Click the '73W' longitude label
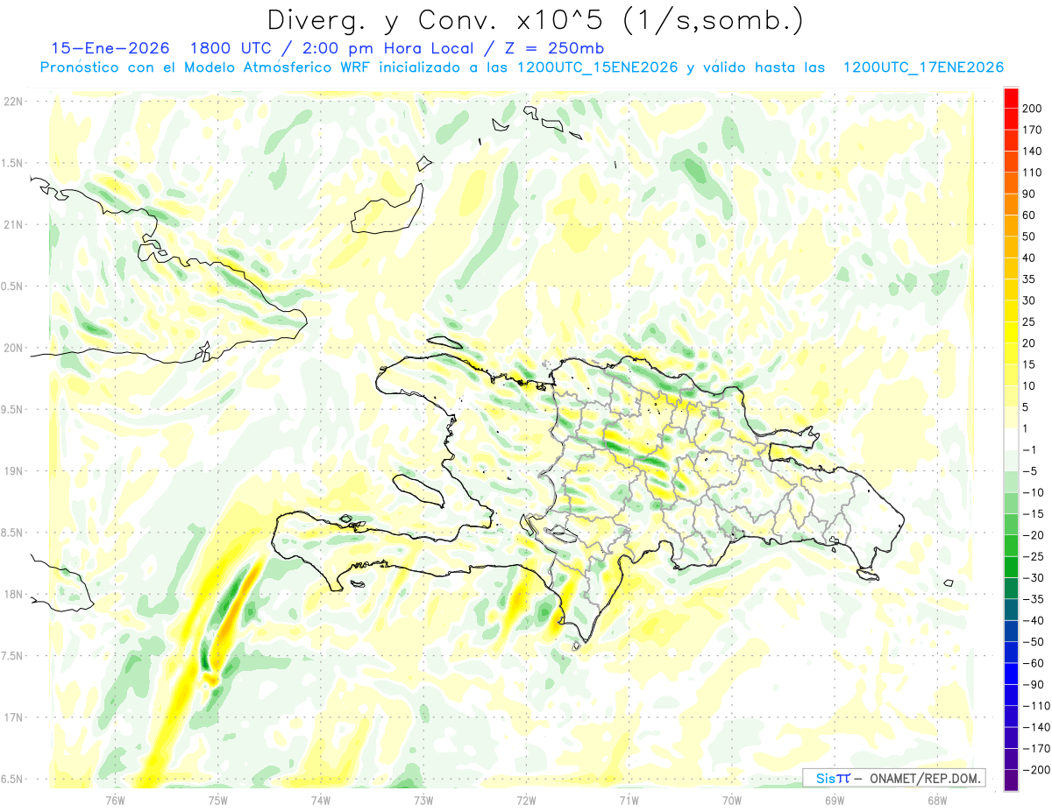Screen dimensions: 1052x812 (423, 800)
